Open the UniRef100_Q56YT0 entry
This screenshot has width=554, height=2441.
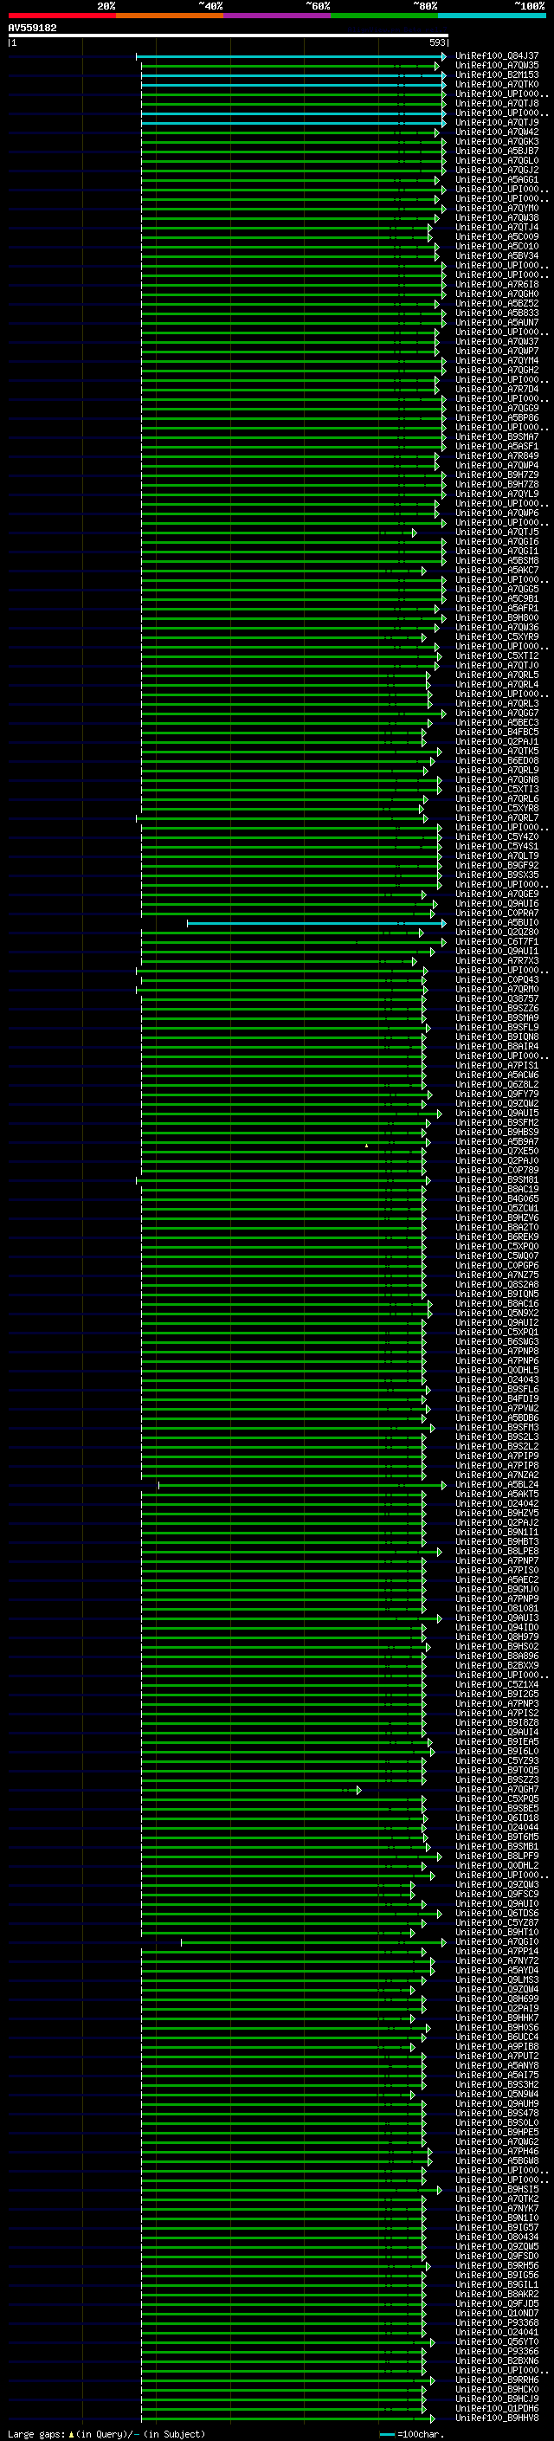497,2342
